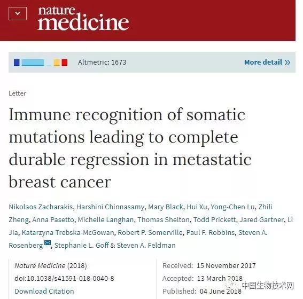Click the Altmetric: 1673 score text
This screenshot has width=303, height=299.
pos(102,62)
